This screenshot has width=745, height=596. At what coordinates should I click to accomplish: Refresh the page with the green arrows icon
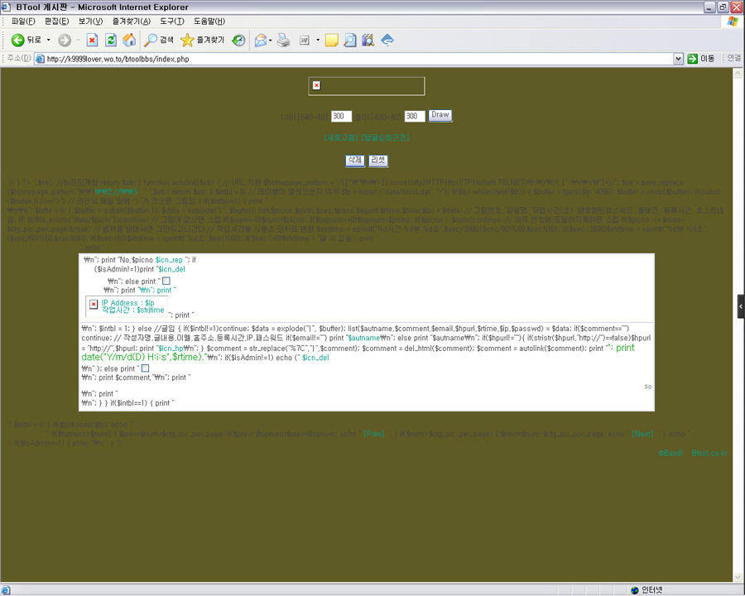coord(111,40)
